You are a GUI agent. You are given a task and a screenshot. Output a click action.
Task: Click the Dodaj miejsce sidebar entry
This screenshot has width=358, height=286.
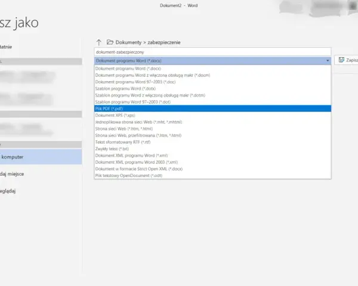12,174
